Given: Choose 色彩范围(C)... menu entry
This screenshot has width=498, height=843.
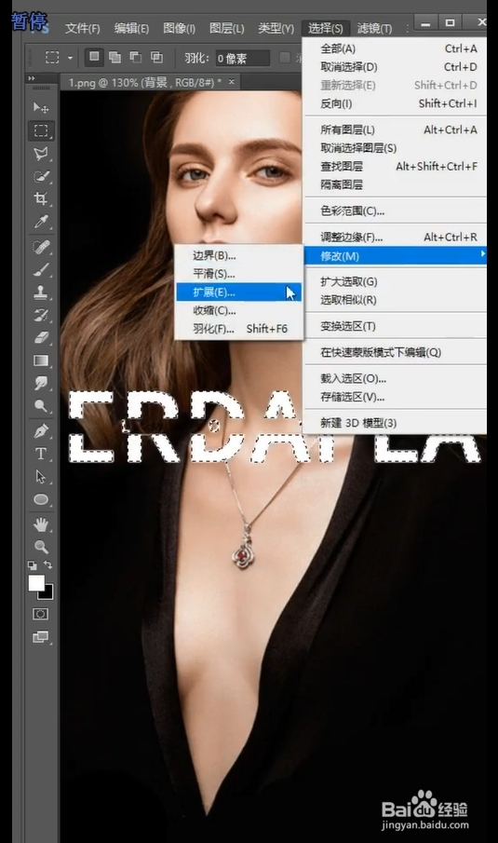Looking at the screenshot, I should [x=396, y=211].
